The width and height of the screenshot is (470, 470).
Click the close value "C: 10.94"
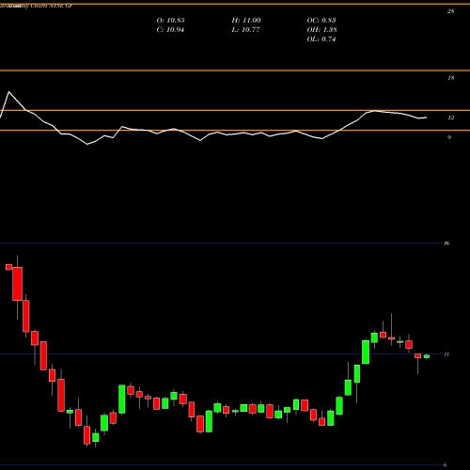tap(170, 30)
